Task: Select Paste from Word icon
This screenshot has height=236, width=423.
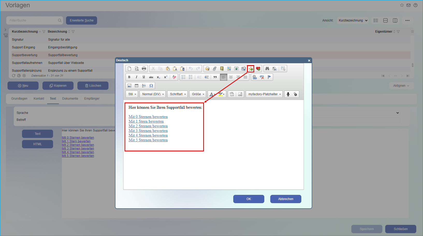Action: tap(182, 69)
